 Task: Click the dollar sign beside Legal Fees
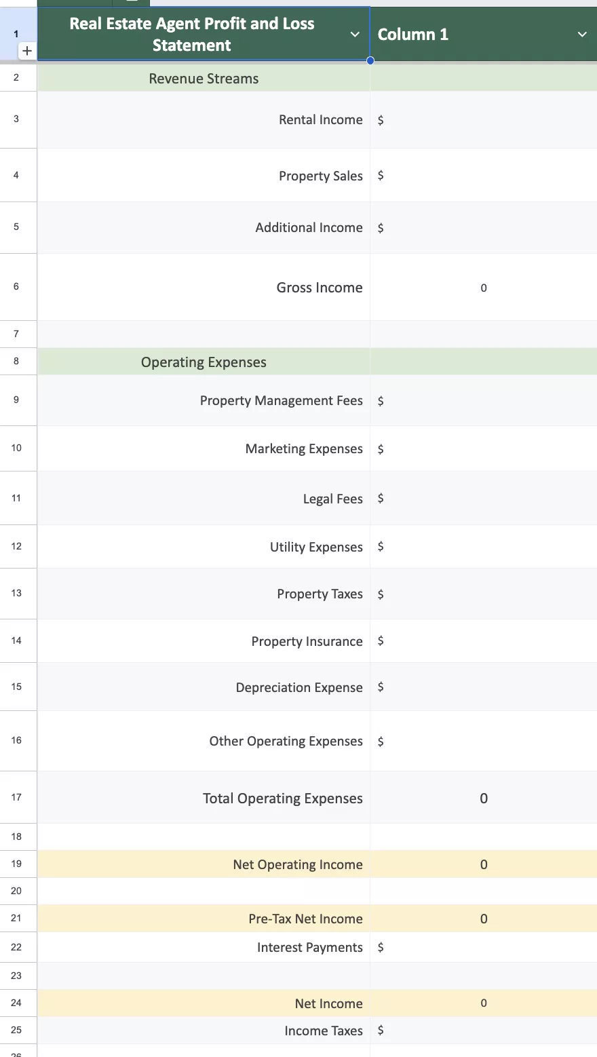pos(380,498)
